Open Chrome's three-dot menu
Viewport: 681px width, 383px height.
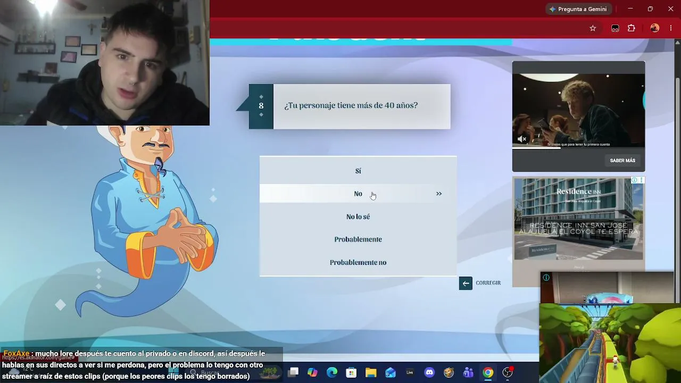point(671,28)
